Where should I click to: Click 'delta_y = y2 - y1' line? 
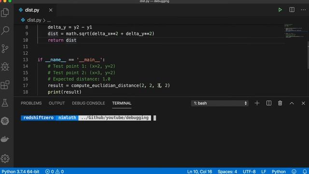pos(70,27)
